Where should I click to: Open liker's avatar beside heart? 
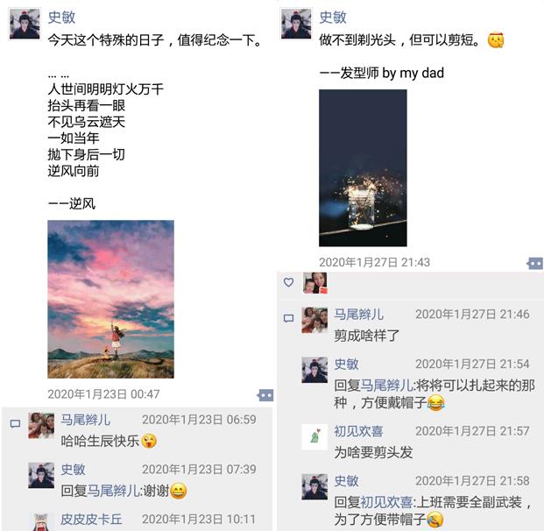[314, 283]
